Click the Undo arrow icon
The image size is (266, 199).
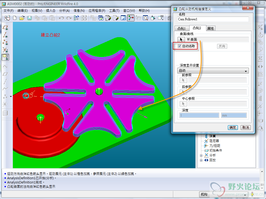[x=61, y=18]
